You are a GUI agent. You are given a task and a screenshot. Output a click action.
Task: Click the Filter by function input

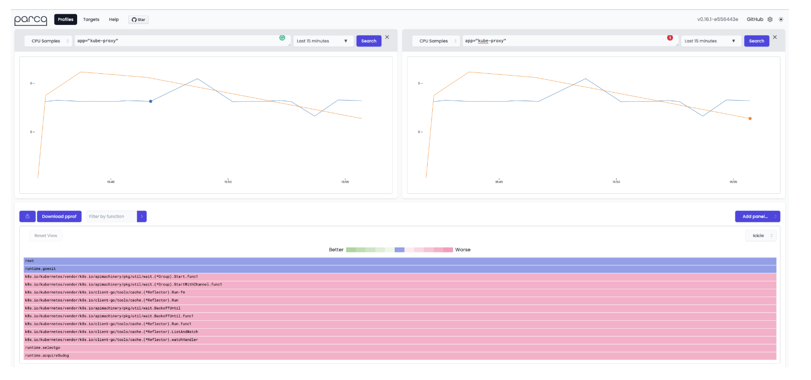click(x=111, y=216)
